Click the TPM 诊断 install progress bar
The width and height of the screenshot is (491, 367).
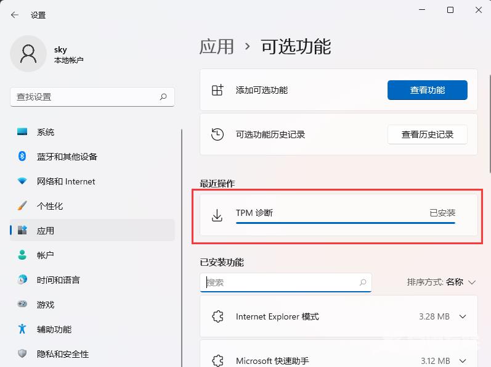(x=346, y=223)
